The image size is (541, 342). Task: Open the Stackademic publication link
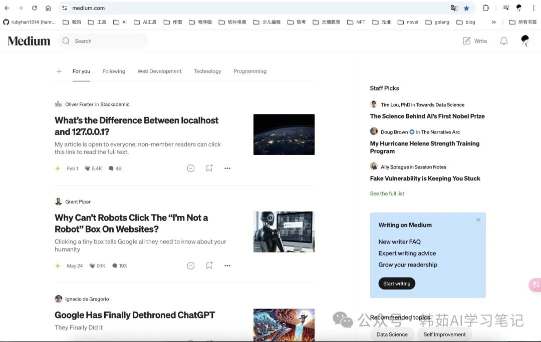pos(115,104)
